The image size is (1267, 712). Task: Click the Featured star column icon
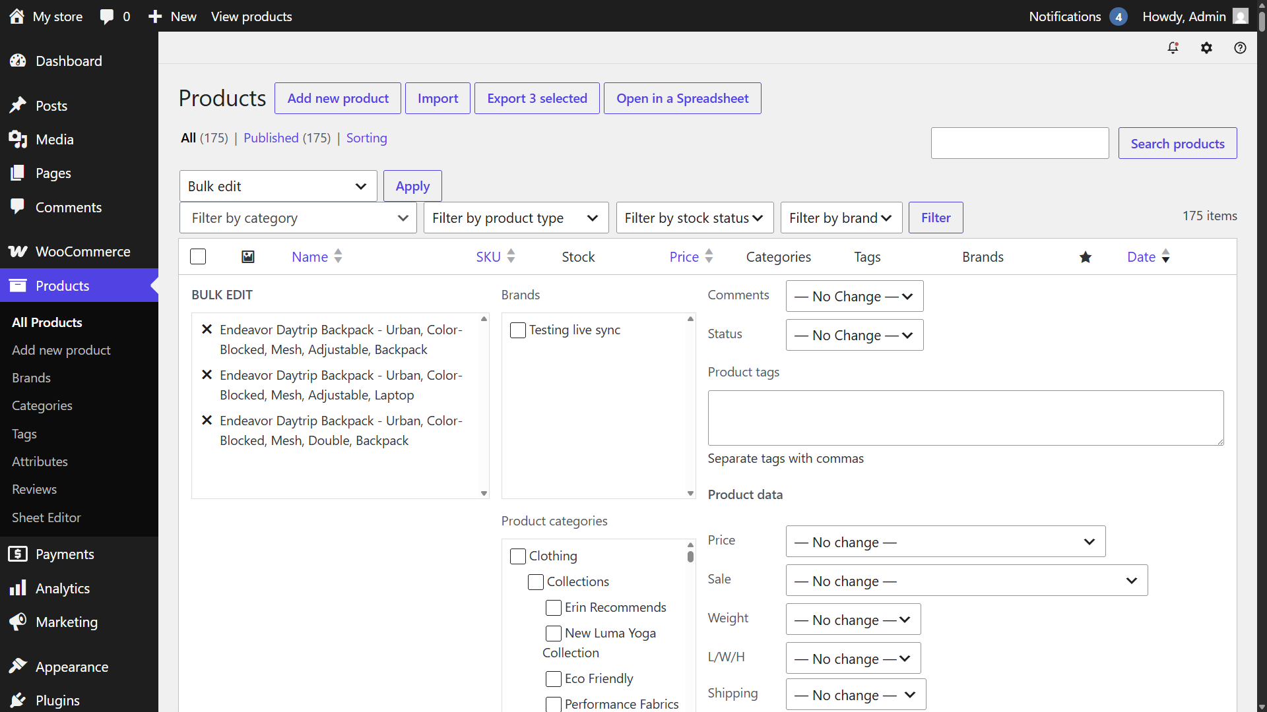click(1086, 256)
